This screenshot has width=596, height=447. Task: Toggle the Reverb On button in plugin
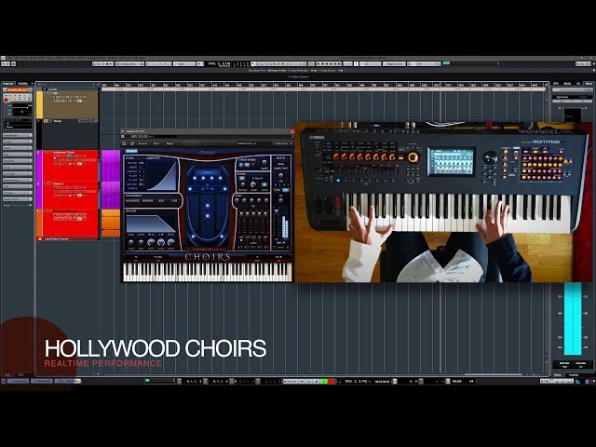242,178
